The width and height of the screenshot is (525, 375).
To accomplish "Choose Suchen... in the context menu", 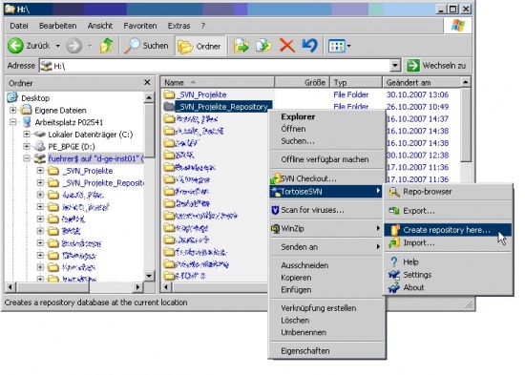I will point(298,141).
